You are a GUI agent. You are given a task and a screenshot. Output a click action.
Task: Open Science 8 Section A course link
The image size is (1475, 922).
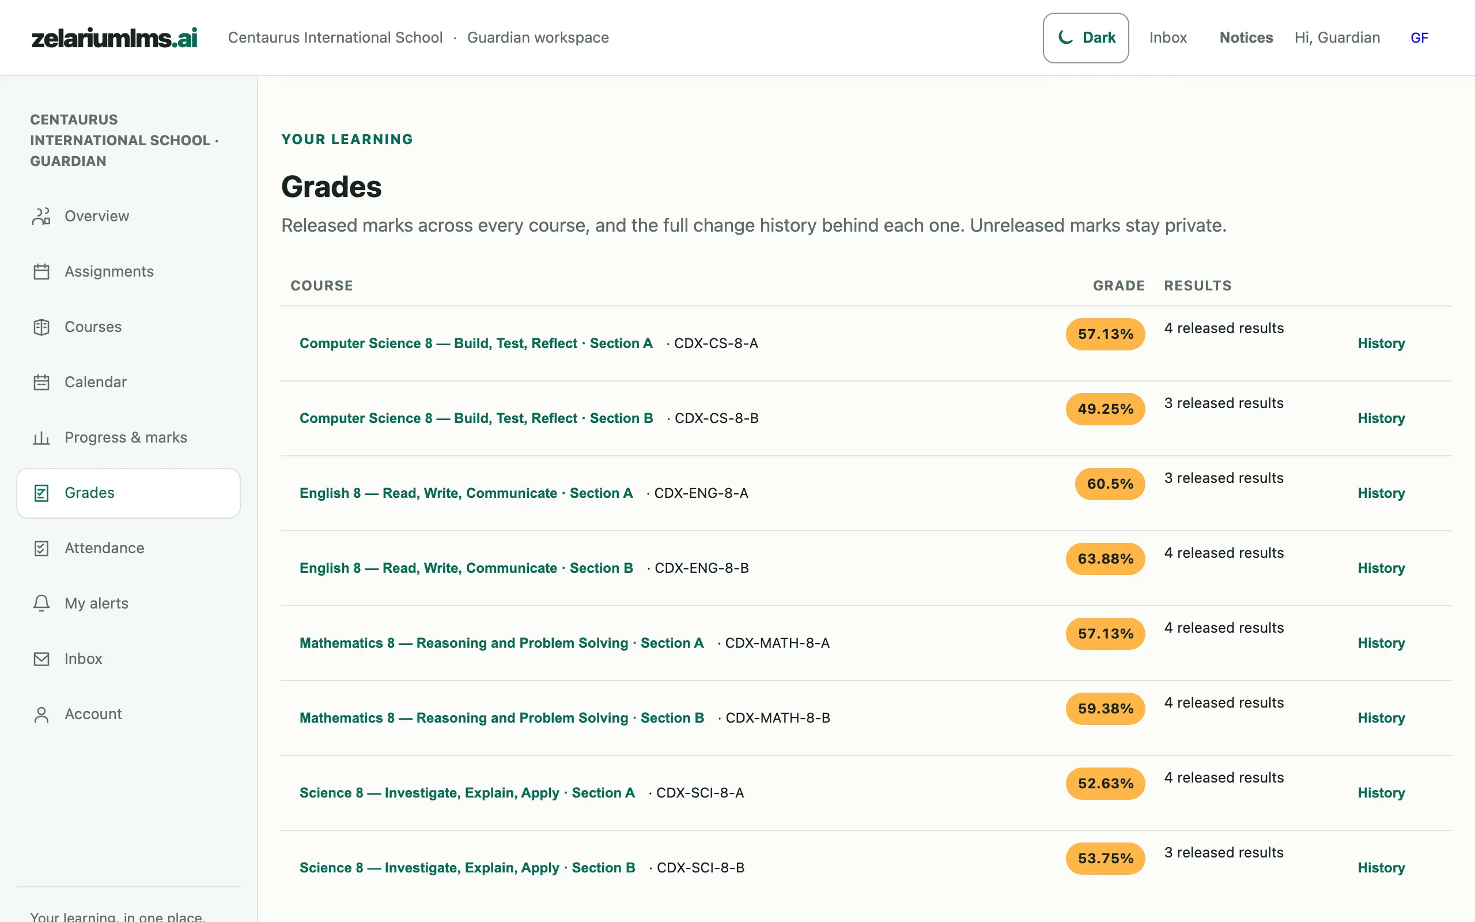[467, 793]
